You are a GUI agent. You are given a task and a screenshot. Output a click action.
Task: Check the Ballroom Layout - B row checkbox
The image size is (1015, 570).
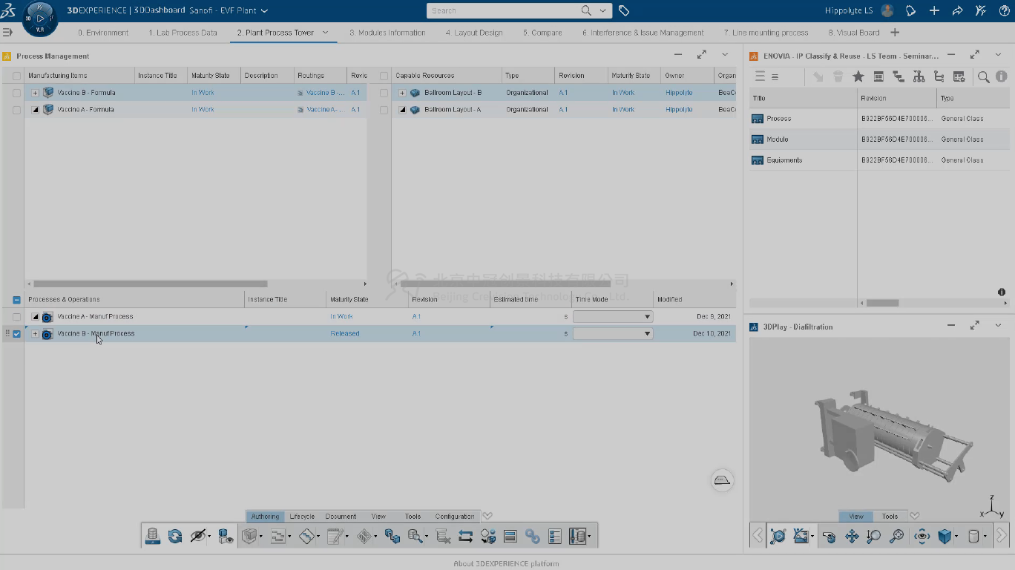[x=384, y=93]
